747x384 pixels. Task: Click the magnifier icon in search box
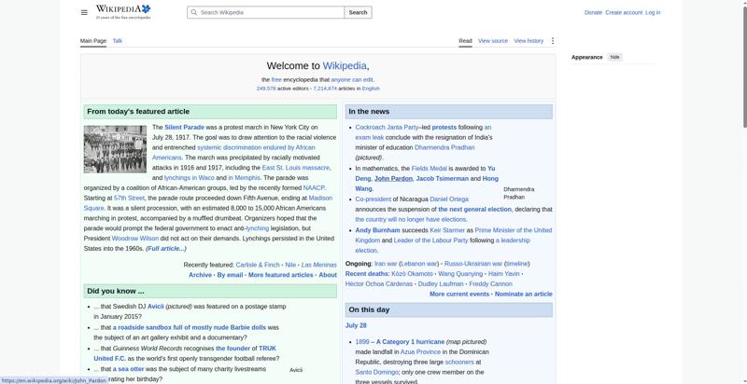[193, 12]
